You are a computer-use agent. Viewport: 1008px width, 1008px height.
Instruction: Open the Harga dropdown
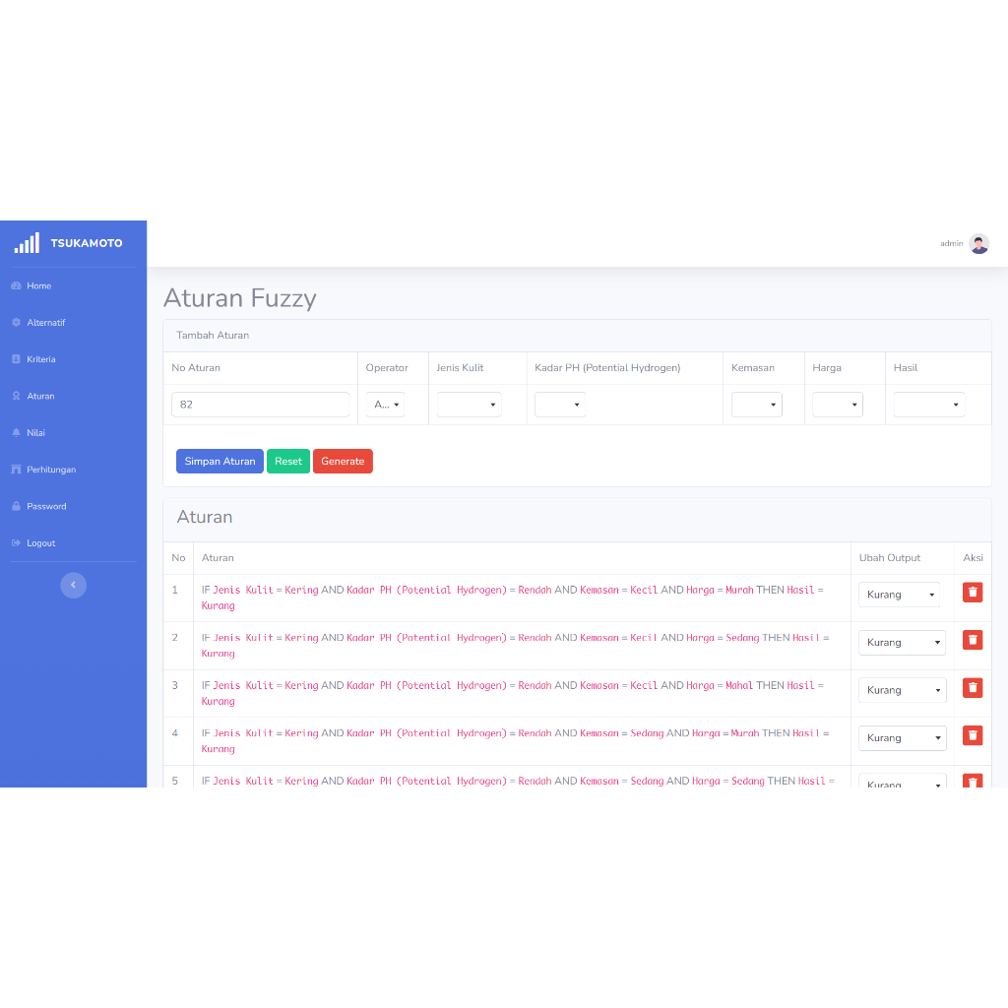click(838, 405)
